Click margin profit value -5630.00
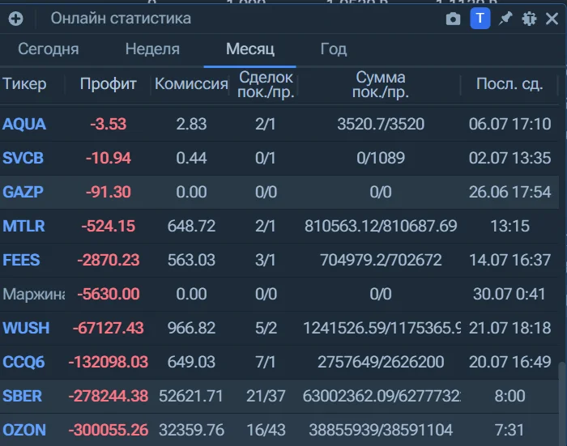 108,294
